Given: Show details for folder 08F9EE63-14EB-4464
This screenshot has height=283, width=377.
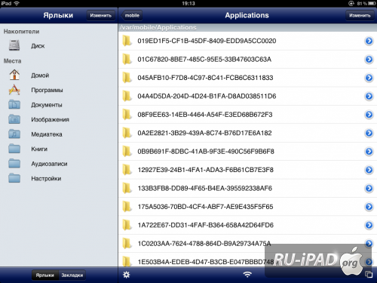Looking at the screenshot, I should (x=369, y=115).
